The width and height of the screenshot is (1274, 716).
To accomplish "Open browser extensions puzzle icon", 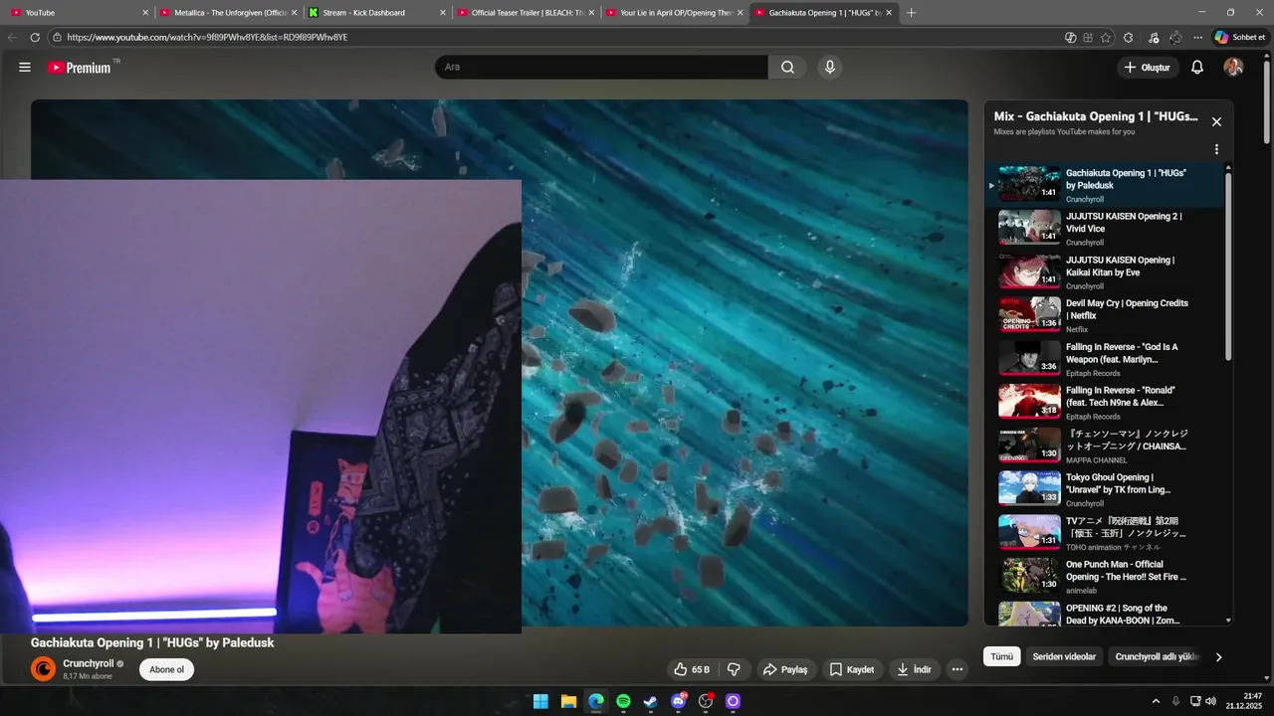I will (x=1128, y=38).
